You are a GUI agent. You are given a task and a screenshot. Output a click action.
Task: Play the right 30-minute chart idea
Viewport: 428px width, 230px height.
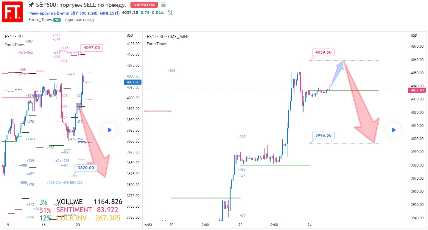click(x=393, y=130)
